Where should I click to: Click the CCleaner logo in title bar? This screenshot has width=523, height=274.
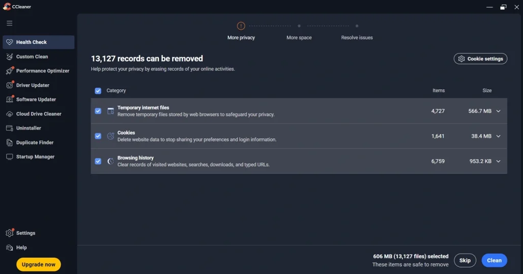(7, 7)
